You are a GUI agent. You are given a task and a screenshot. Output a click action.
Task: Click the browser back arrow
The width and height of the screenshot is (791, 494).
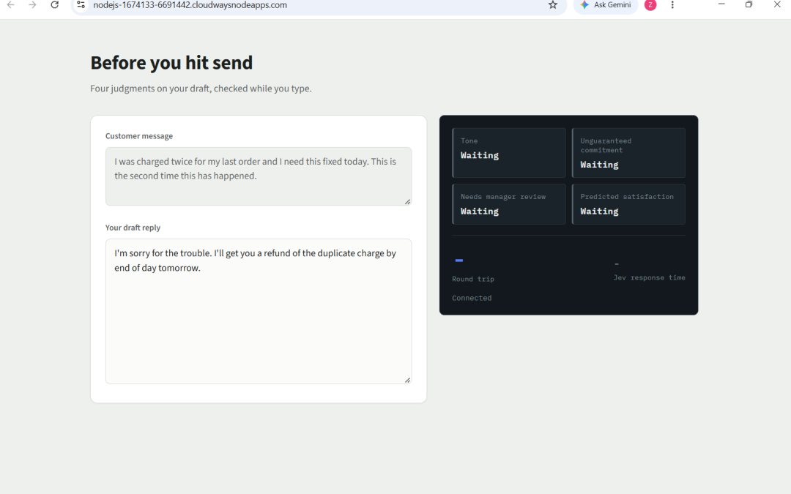coord(10,5)
